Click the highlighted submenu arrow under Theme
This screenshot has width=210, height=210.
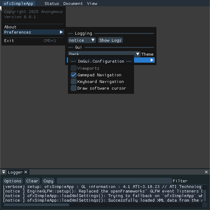(x=152, y=60)
